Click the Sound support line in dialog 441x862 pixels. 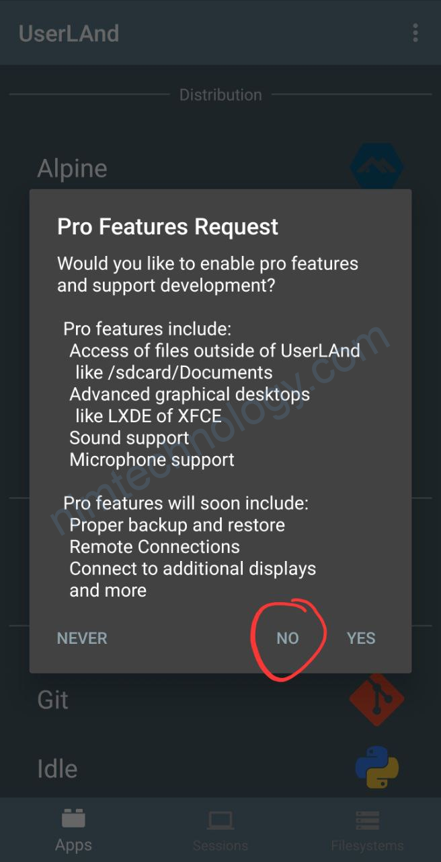[128, 438]
